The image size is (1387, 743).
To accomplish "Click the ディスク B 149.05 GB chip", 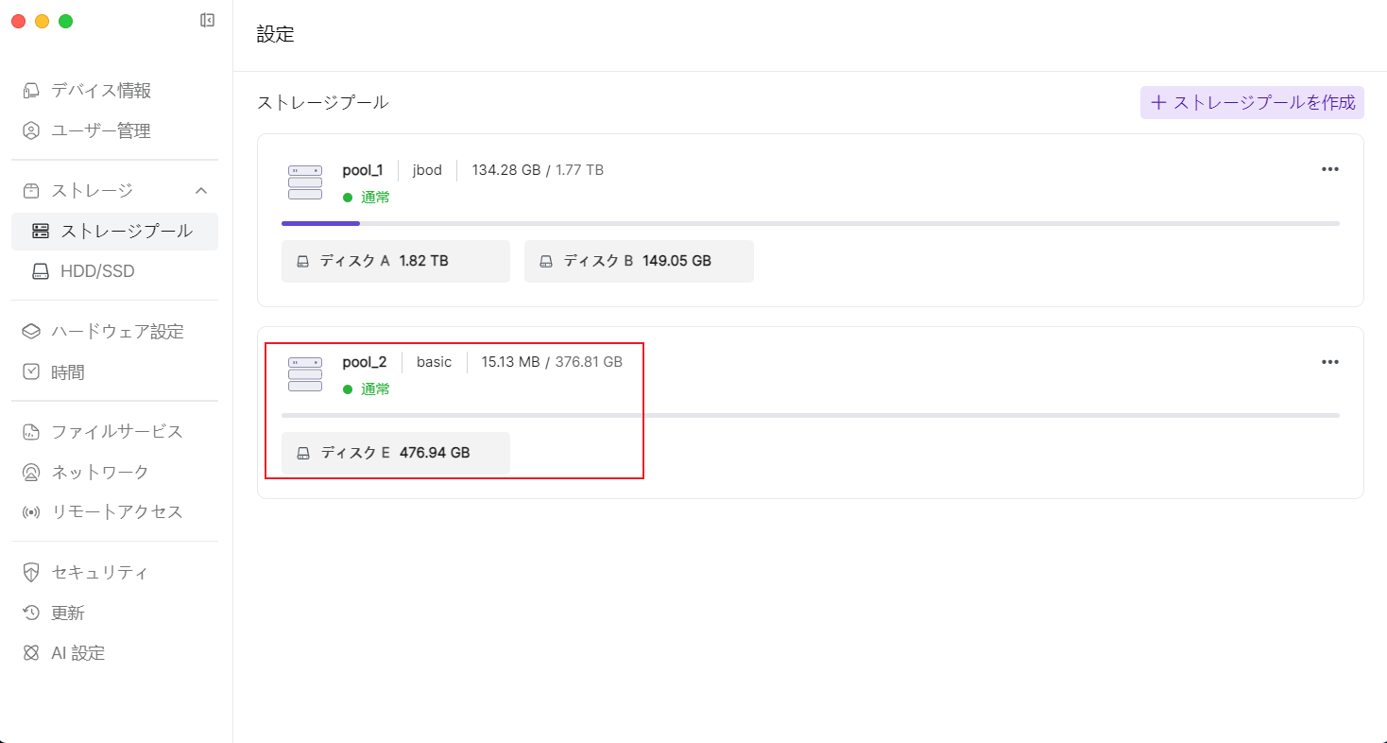I will point(639,262).
